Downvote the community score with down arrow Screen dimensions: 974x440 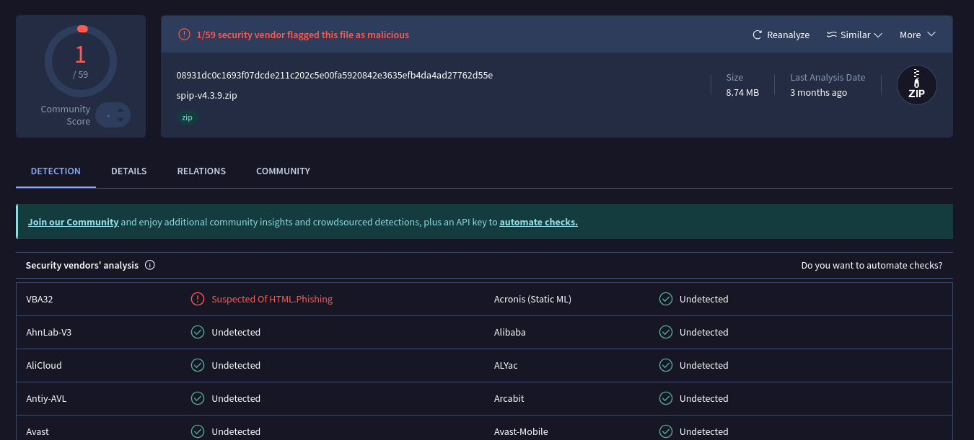pos(120,120)
